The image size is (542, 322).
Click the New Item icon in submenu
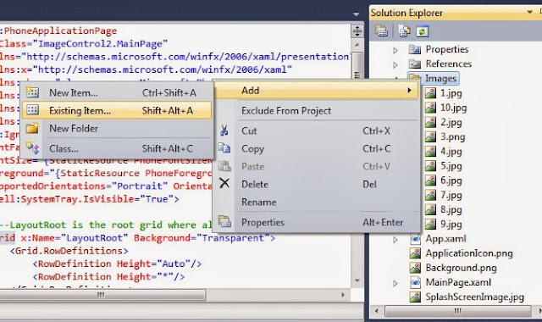pyautogui.click(x=32, y=92)
